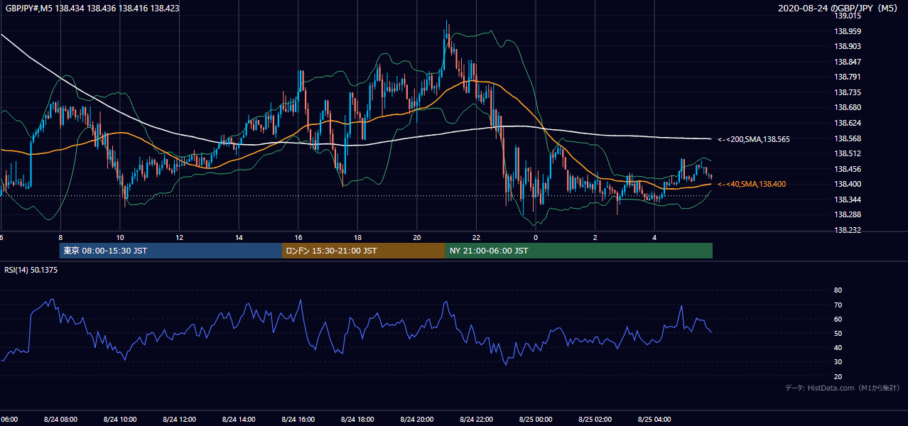Click hour label 22 under price chart
This screenshot has width=908, height=426.
476,237
